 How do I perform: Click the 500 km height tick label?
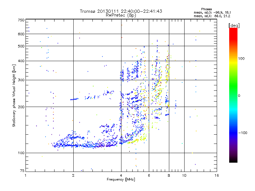[21, 46]
